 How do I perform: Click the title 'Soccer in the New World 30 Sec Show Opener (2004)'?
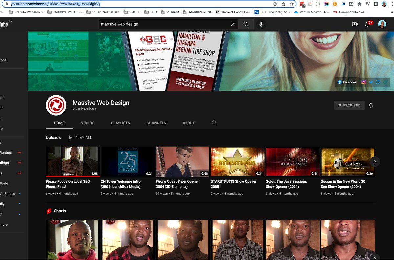pos(343,184)
